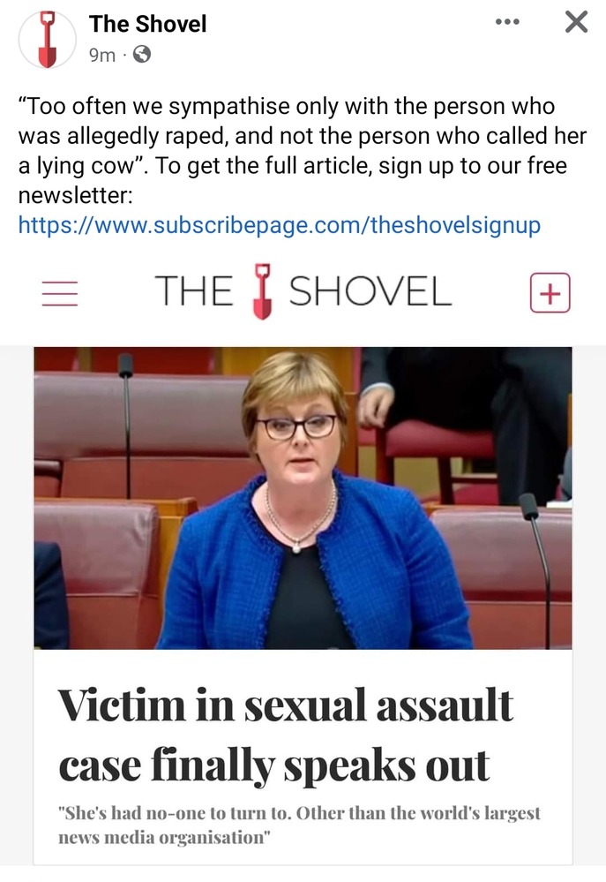Screen dimensions: 606x882
Task: Click the globe public audience icon
Action: [x=141, y=55]
